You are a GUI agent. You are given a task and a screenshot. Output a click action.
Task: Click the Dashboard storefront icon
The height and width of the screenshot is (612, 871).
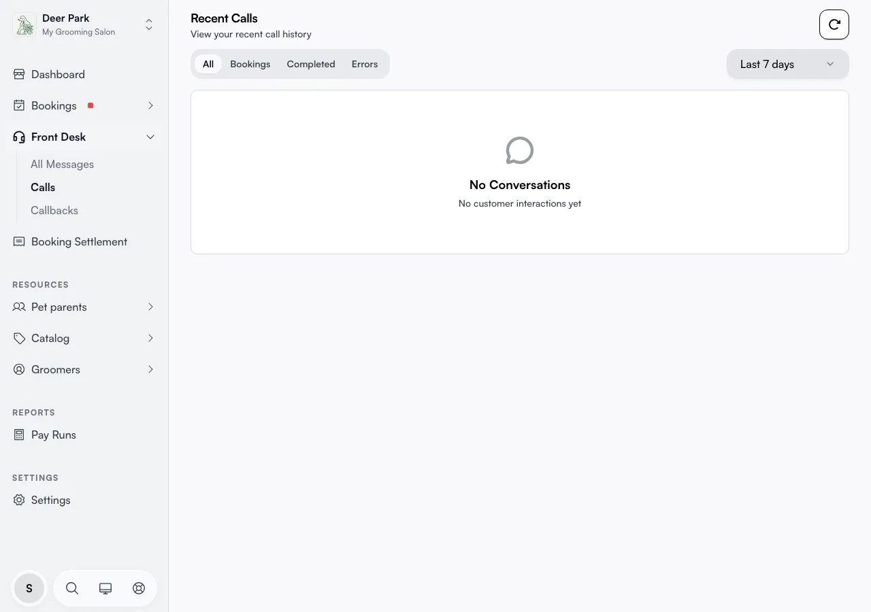point(19,74)
